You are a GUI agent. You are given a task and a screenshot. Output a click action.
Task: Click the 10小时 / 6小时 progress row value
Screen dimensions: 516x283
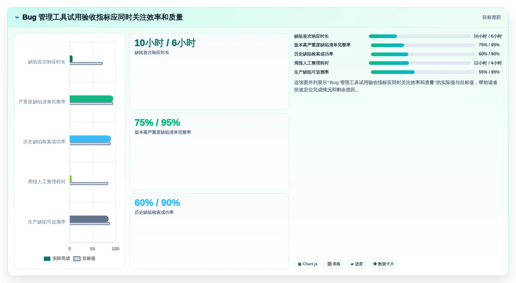(488, 36)
